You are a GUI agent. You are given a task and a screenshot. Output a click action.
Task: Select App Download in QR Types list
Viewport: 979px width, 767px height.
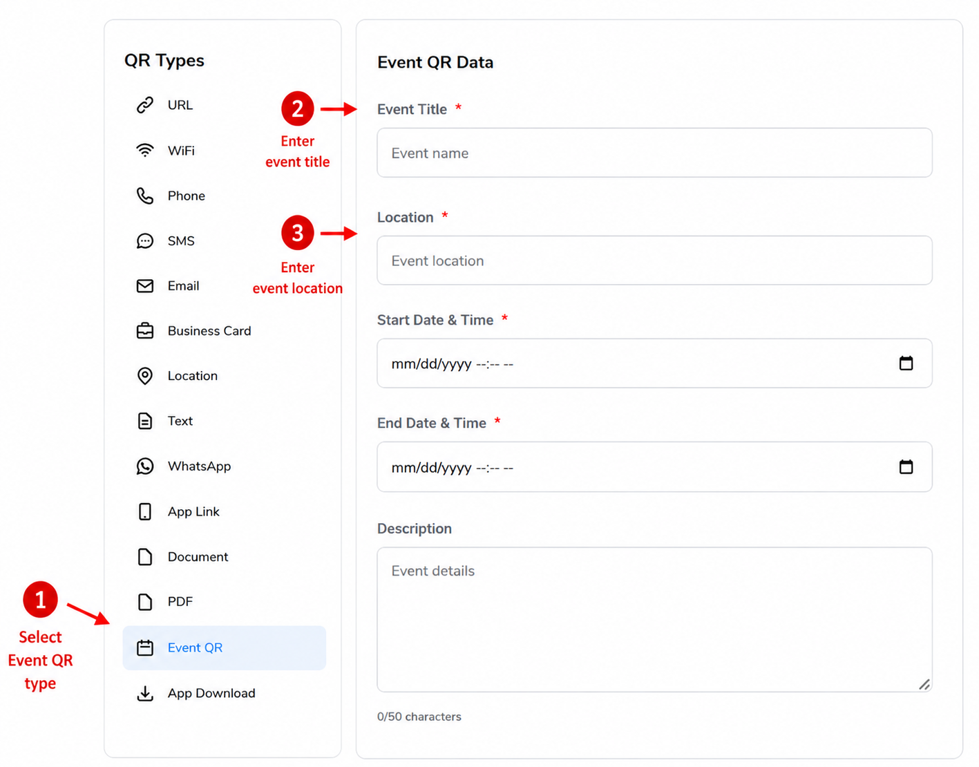tap(211, 693)
